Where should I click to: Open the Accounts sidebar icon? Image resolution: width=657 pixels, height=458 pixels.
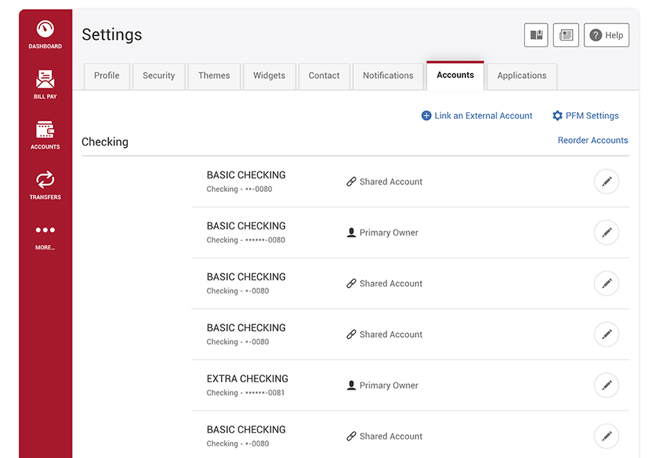pos(45,135)
